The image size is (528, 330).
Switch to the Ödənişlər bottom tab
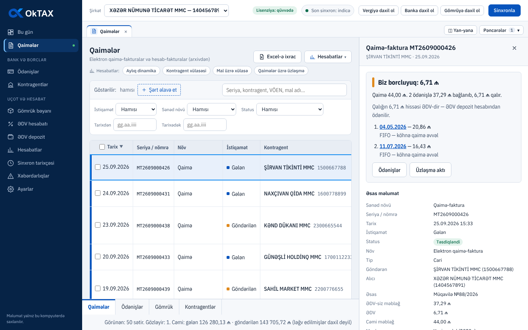coord(132,307)
